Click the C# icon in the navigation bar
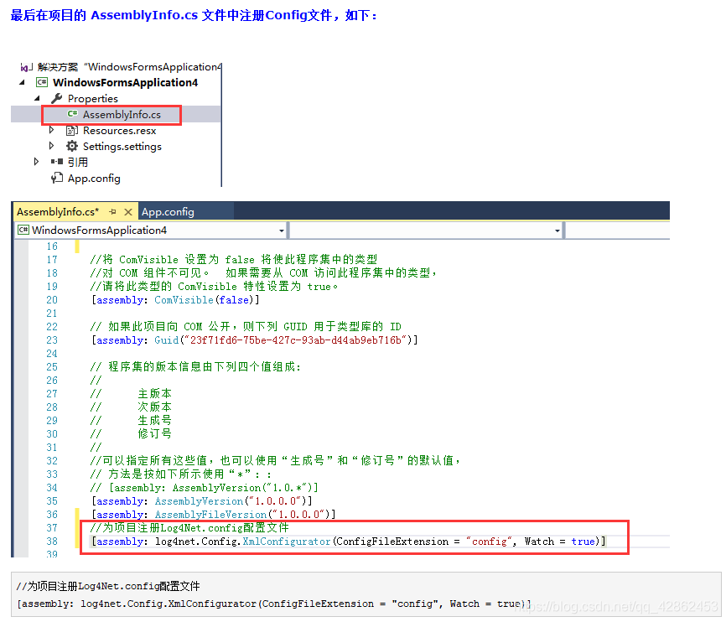726x622 pixels. tap(23, 230)
